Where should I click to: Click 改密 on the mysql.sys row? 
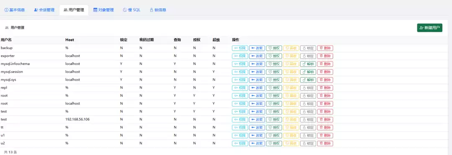tap(257, 80)
